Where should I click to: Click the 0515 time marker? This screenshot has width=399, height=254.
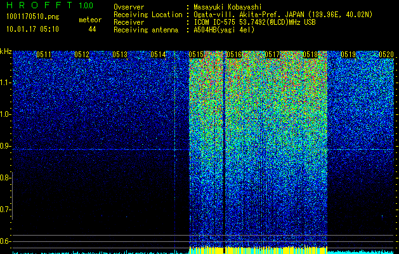[196, 55]
